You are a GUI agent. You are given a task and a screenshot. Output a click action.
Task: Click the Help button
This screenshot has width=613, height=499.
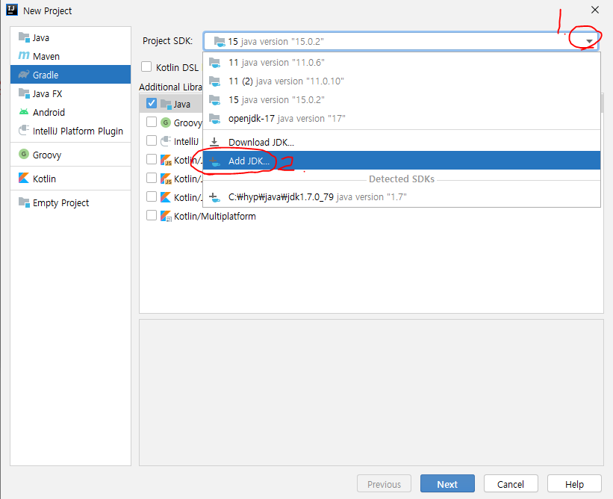[x=574, y=484]
